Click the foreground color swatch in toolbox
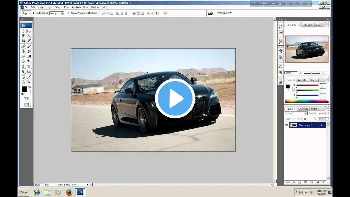This screenshot has width=350, height=197. pyautogui.click(x=24, y=89)
